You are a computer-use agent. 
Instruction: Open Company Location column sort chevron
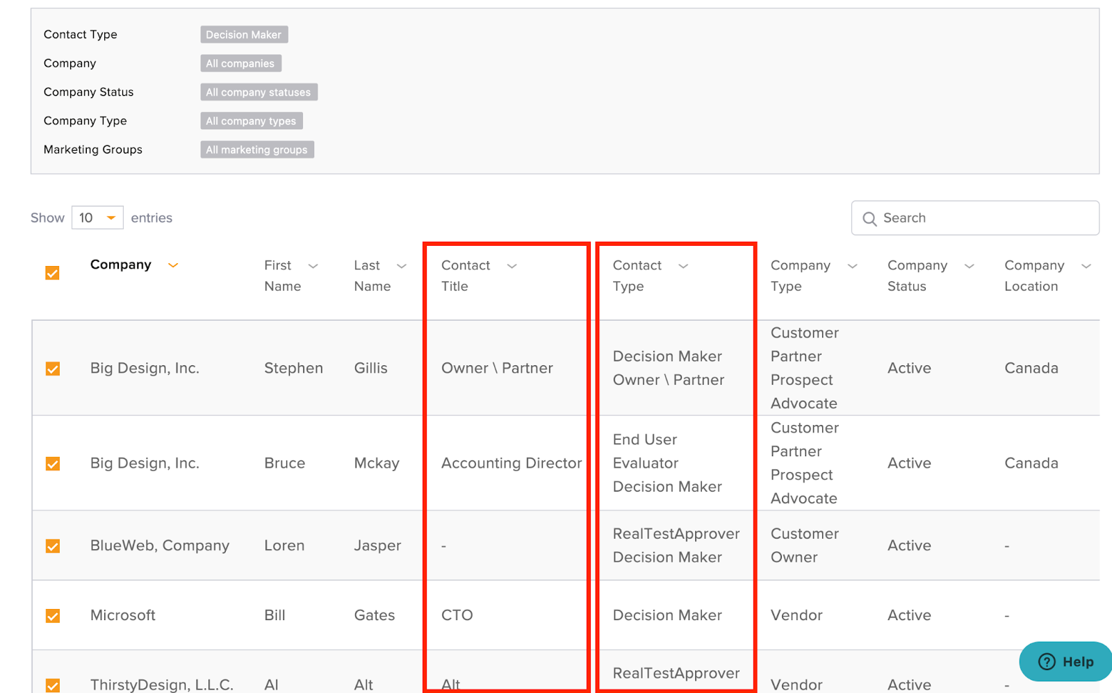click(1086, 266)
